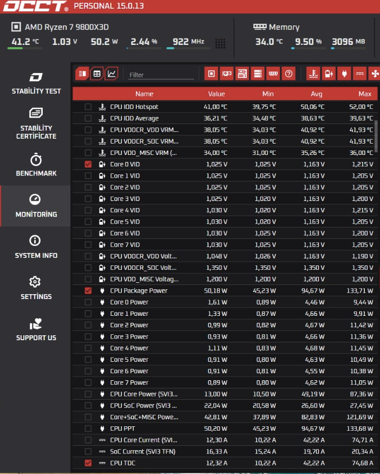Select the CPU Core Current (SVI... row
The height and width of the screenshot is (474, 380).
click(225, 440)
